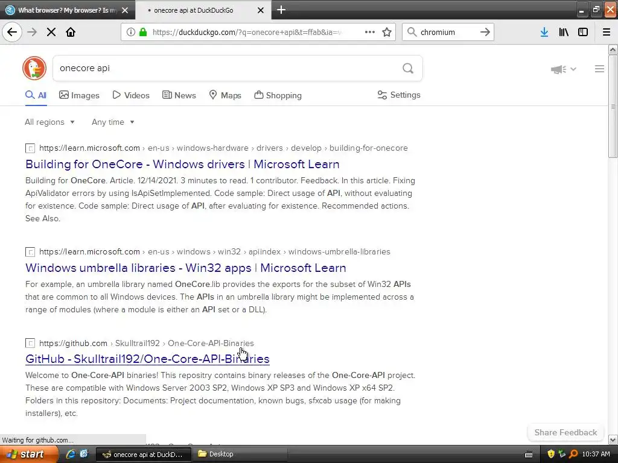Screen dimensions: 618x463
Task: Switch to the Desktop taskbar window
Action: (x=240, y=454)
